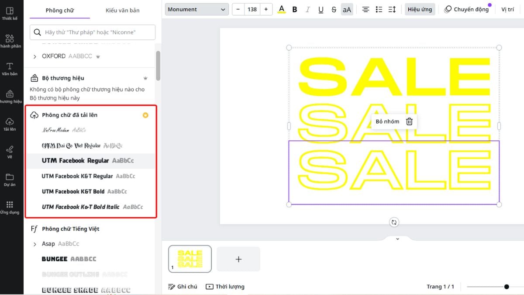
Task: Open the Thiết kế sidebar panel
Action: [x=10, y=14]
